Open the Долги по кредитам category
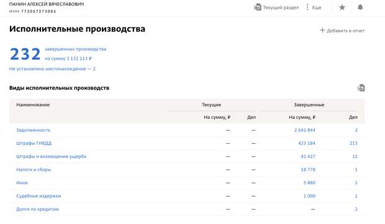 coord(37,209)
